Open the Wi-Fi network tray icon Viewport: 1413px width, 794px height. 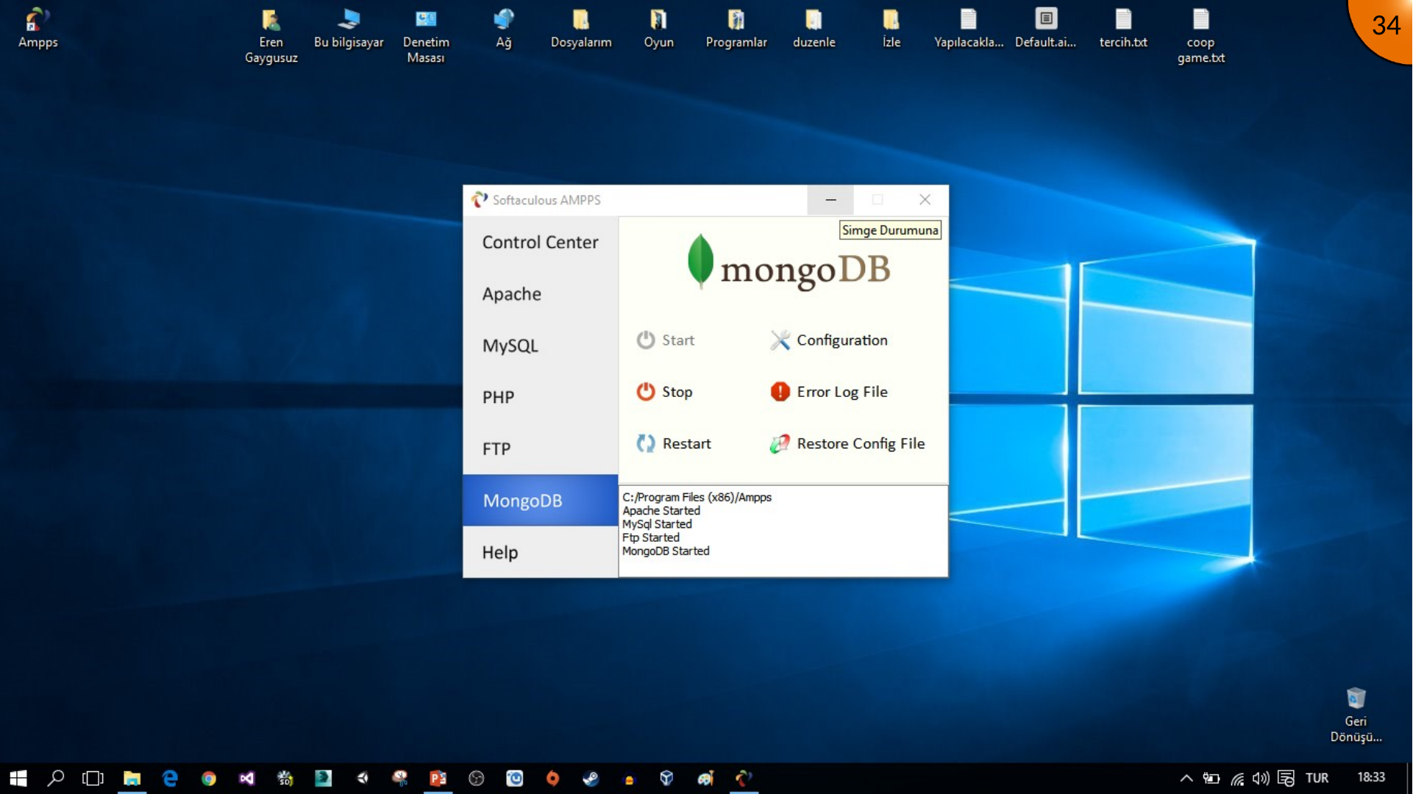pyautogui.click(x=1237, y=778)
